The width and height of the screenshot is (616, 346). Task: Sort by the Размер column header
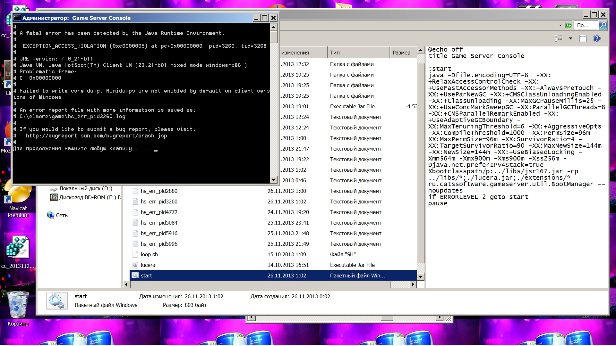point(403,53)
